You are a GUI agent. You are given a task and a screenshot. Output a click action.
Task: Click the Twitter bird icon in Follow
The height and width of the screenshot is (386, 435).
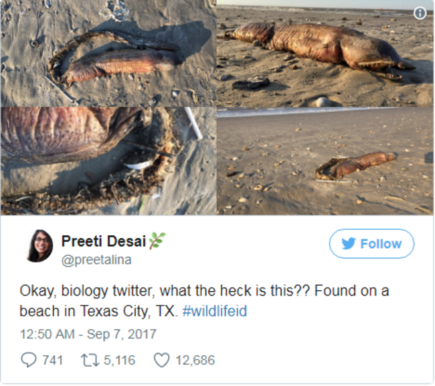[x=349, y=244]
